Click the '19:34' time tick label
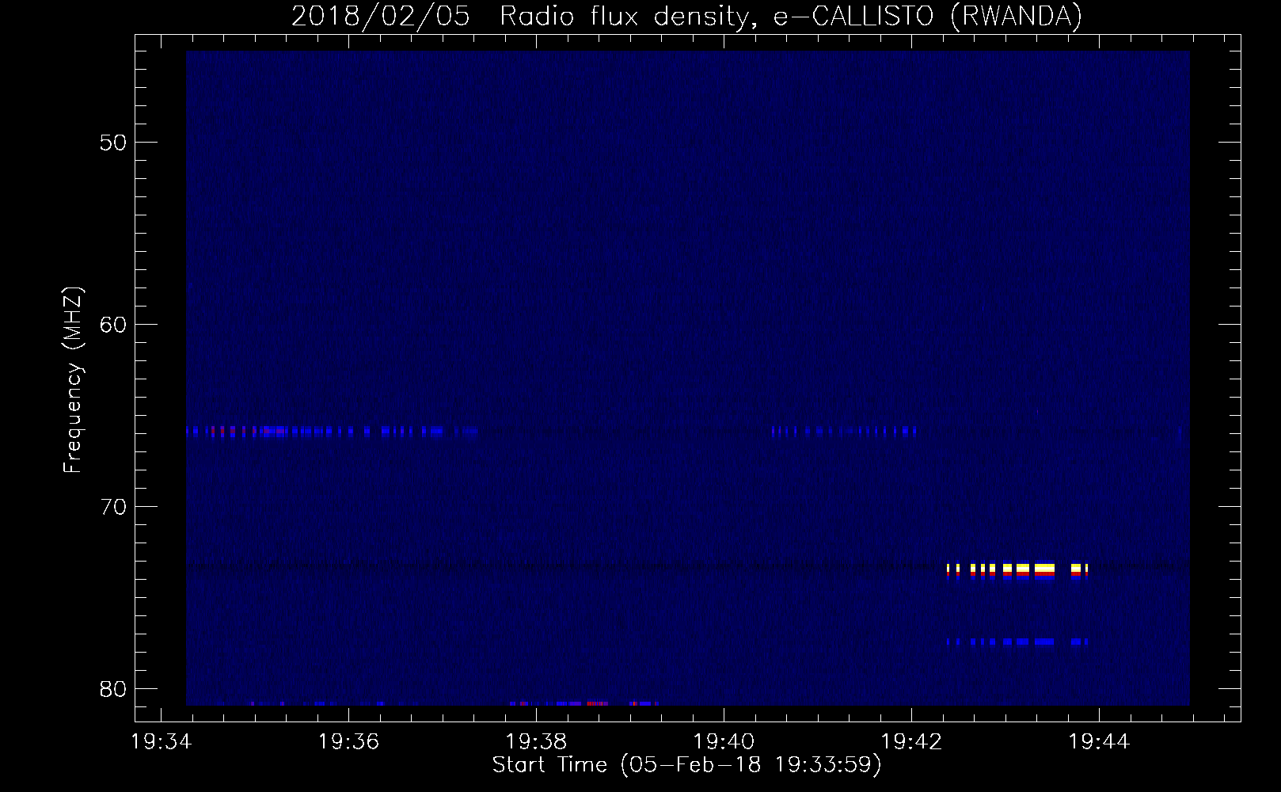The image size is (1281, 792). [x=161, y=741]
